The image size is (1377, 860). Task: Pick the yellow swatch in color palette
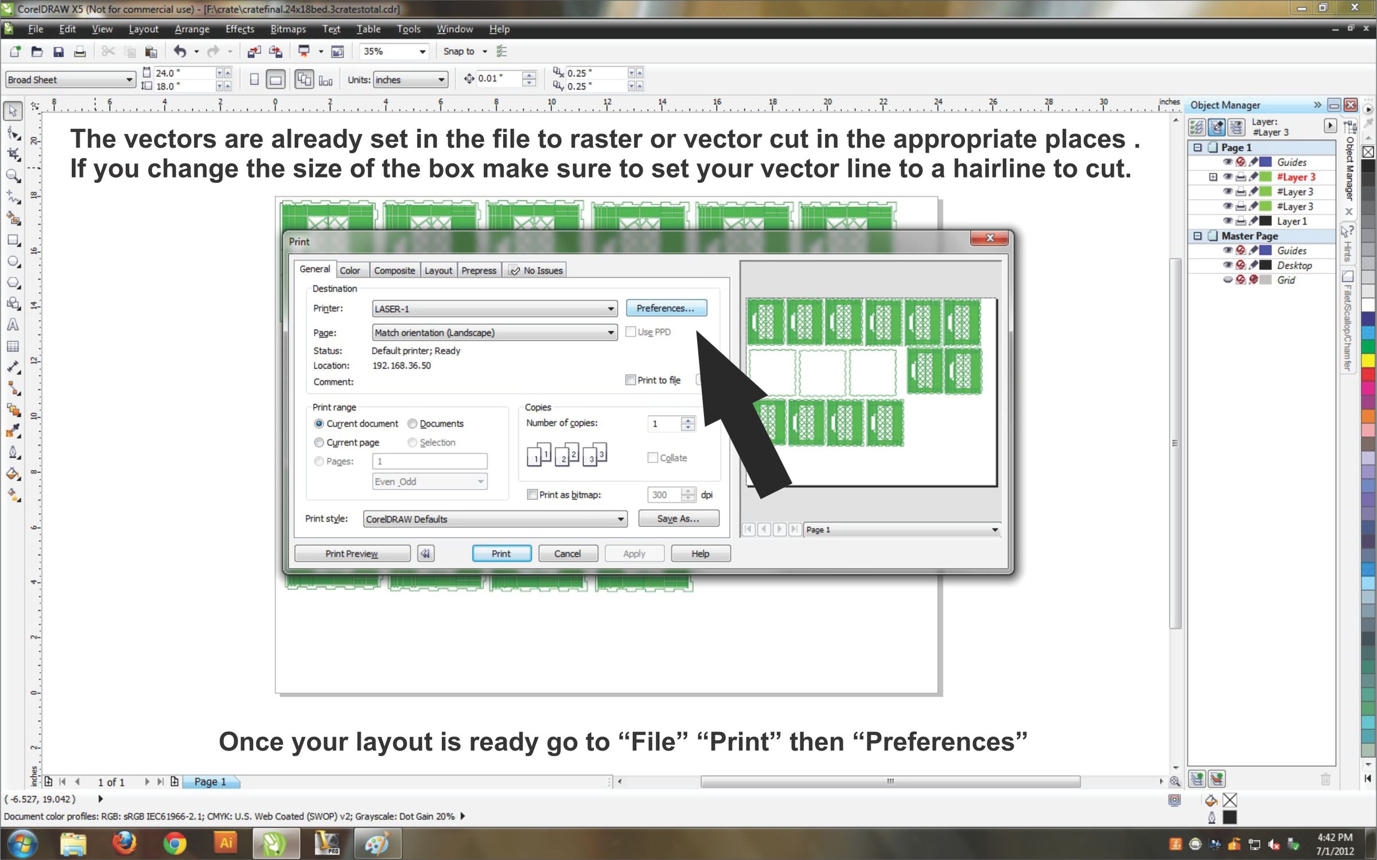(1368, 360)
